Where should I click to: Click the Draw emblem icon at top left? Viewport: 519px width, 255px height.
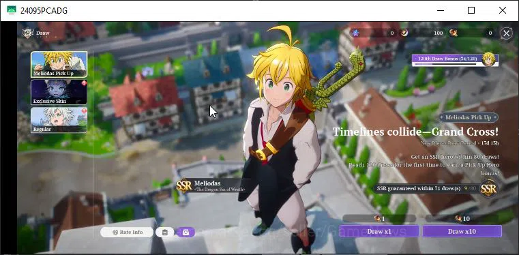coord(27,33)
